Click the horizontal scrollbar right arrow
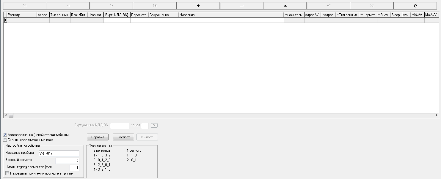 point(437,115)
